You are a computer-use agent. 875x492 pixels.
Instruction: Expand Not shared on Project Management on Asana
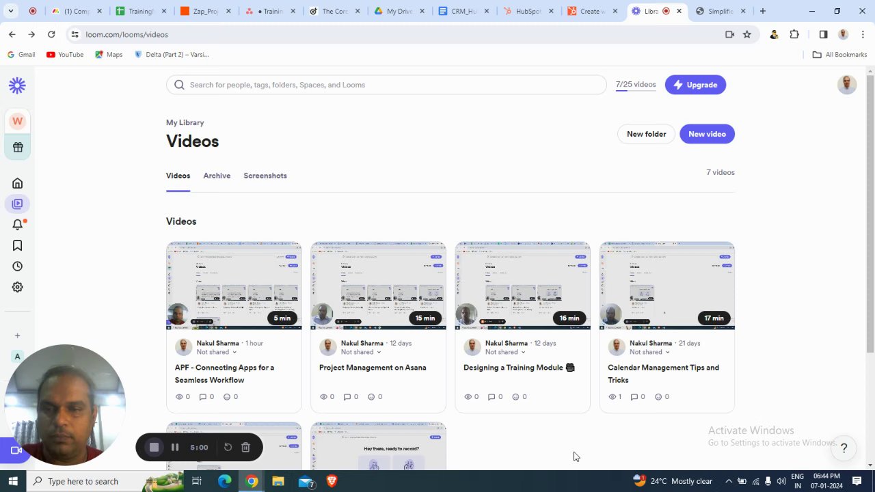[361, 352]
